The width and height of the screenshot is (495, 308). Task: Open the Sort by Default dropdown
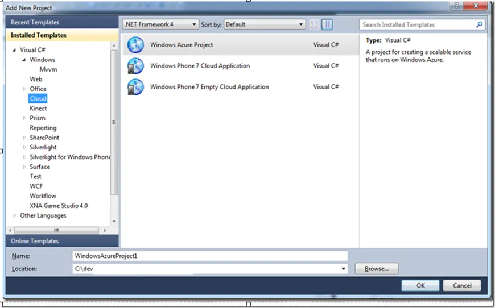tap(265, 24)
